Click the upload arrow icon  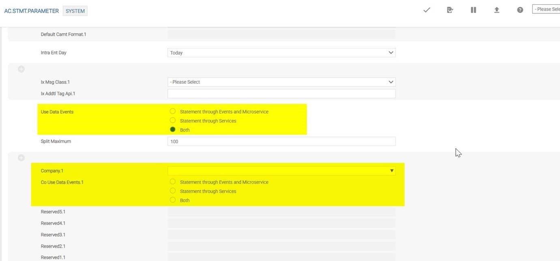pyautogui.click(x=496, y=10)
